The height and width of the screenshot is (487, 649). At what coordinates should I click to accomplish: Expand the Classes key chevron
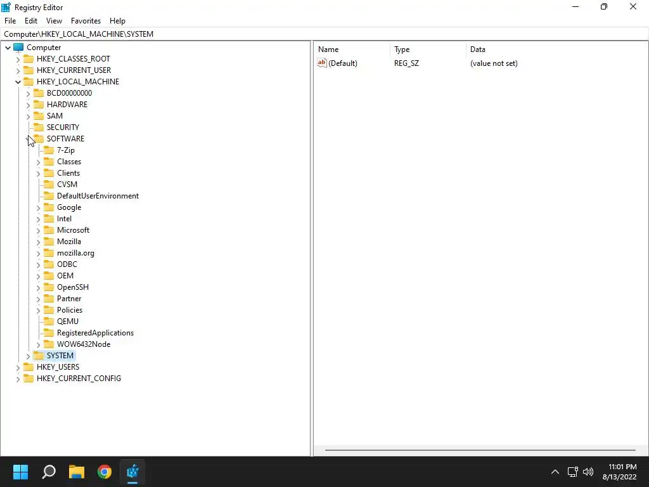coord(39,162)
